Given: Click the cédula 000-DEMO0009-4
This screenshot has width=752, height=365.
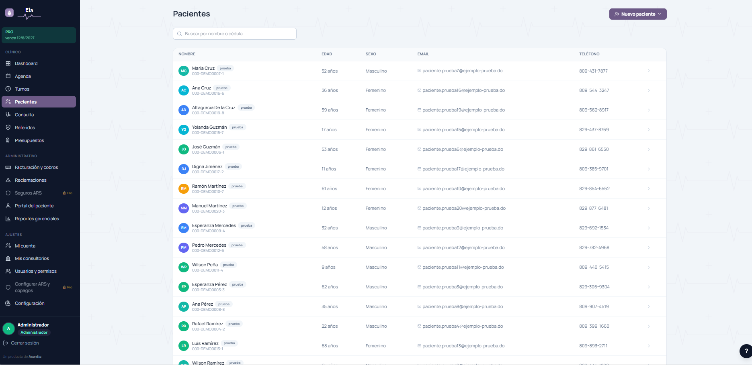Looking at the screenshot, I should 208,231.
